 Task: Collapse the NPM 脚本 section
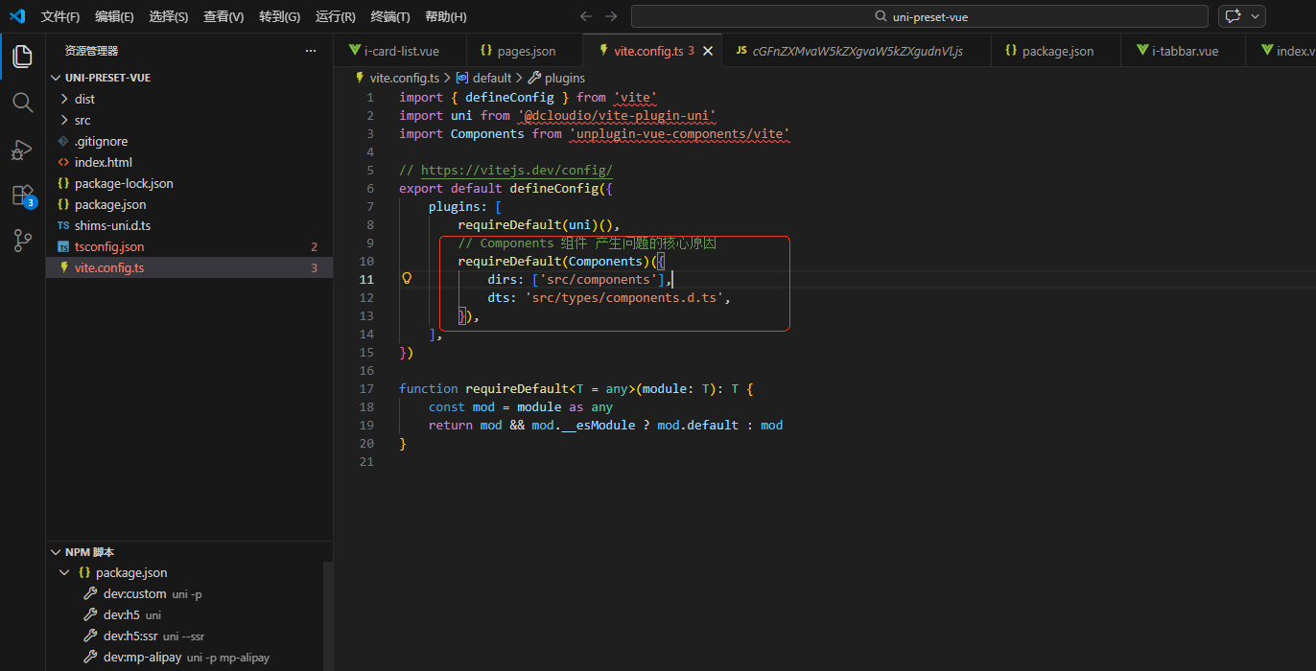pyautogui.click(x=56, y=552)
